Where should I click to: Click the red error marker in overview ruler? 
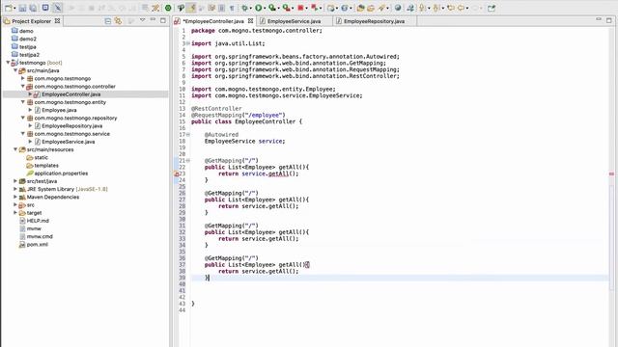pos(611,173)
